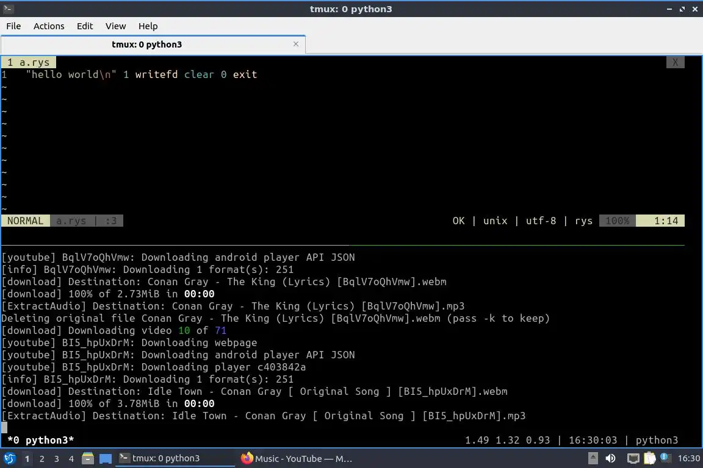Open the volume speaker icon in tray

pos(610,458)
